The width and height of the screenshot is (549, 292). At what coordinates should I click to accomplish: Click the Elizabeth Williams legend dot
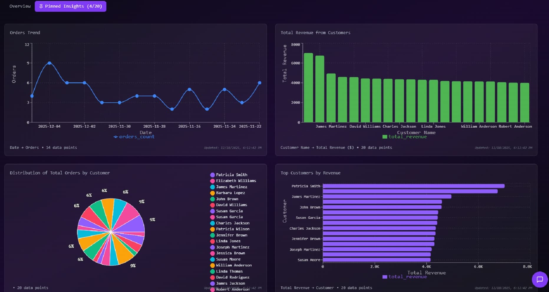pyautogui.click(x=212, y=181)
